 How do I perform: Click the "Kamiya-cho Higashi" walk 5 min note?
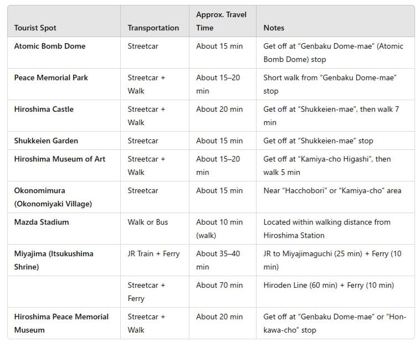click(x=327, y=165)
